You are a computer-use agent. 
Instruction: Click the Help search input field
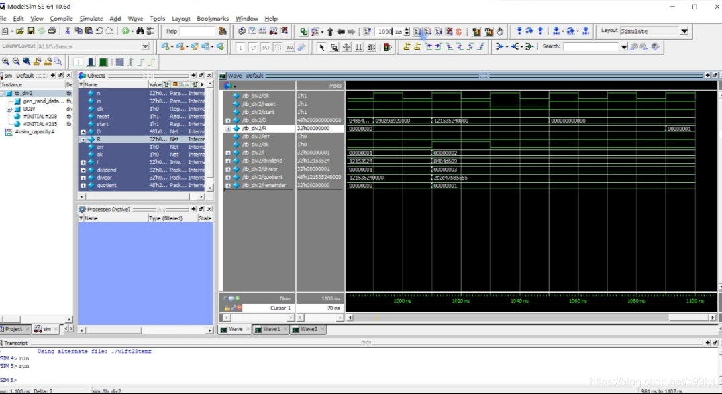click(197, 31)
